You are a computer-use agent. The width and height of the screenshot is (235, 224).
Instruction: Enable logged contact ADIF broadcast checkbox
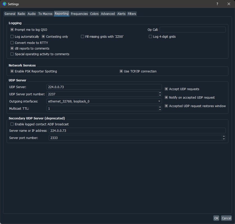point(12,124)
